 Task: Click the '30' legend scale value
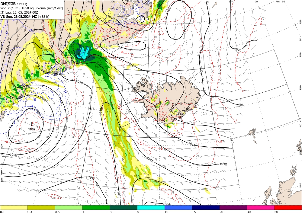249,212
